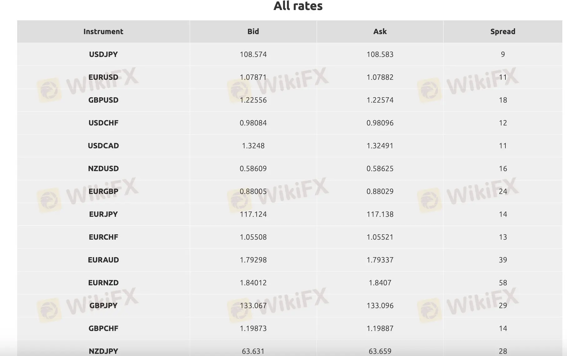Viewport: 567px width, 356px height.
Task: Click the GBPJPY ask price 133.096
Action: pos(380,306)
